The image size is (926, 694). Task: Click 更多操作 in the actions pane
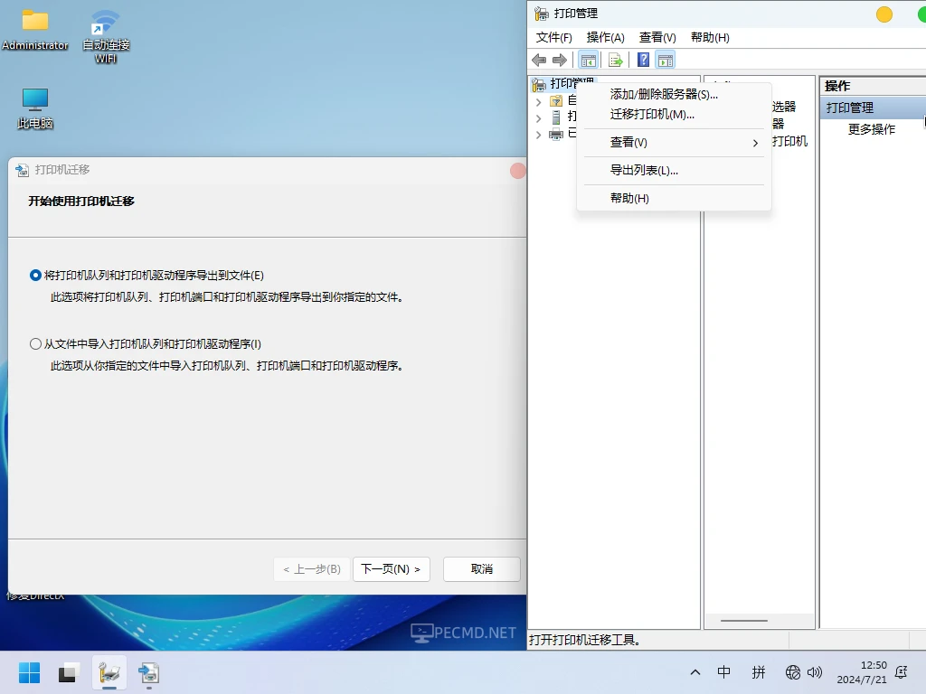pos(871,129)
